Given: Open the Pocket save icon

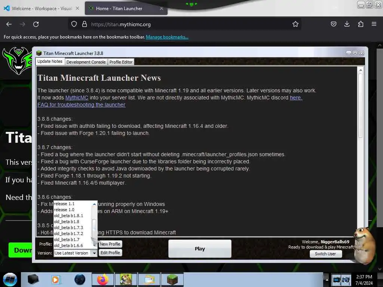Looking at the screenshot, I should pyautogui.click(x=333, y=24).
